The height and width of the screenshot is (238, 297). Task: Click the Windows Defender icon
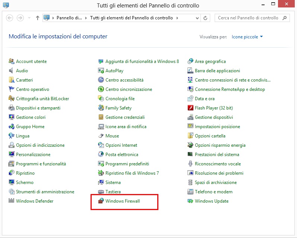pos(12,201)
